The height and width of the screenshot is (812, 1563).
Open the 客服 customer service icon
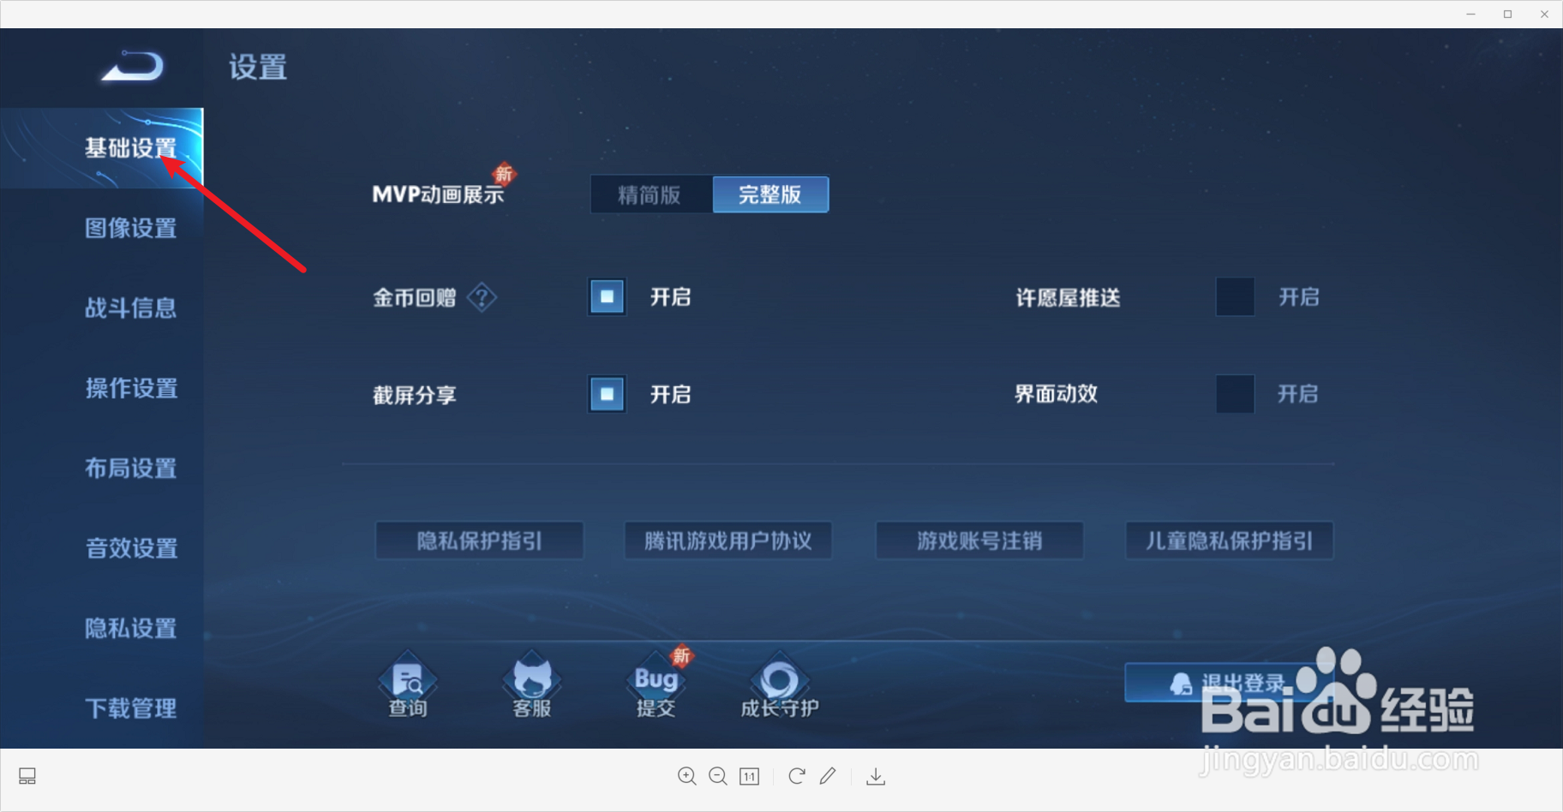[x=531, y=684]
